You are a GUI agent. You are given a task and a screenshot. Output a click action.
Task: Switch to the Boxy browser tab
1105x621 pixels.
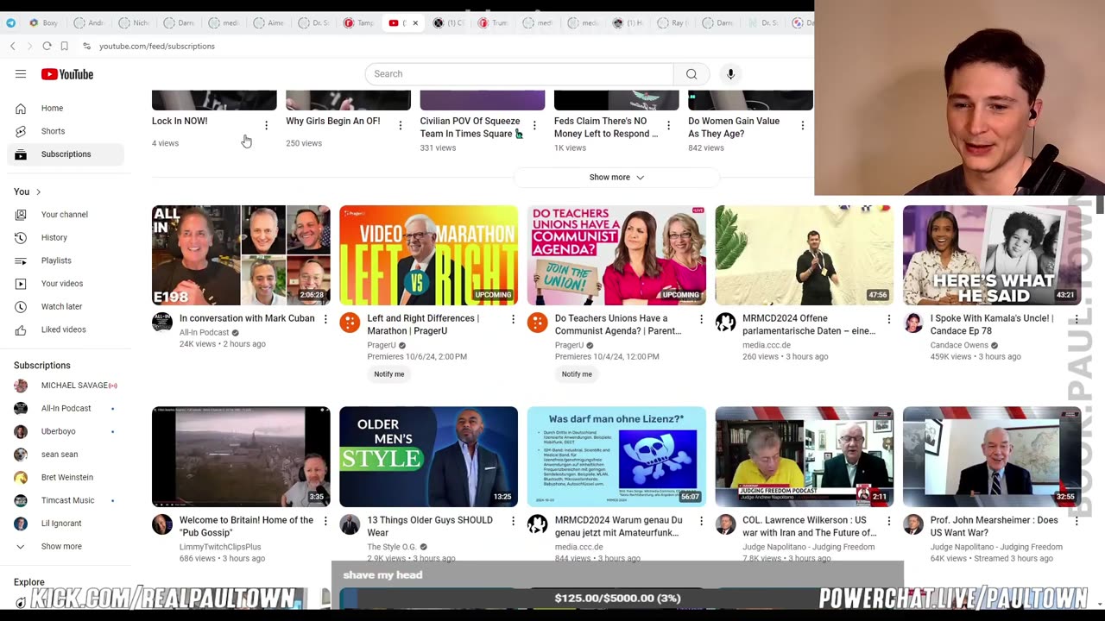(44, 23)
